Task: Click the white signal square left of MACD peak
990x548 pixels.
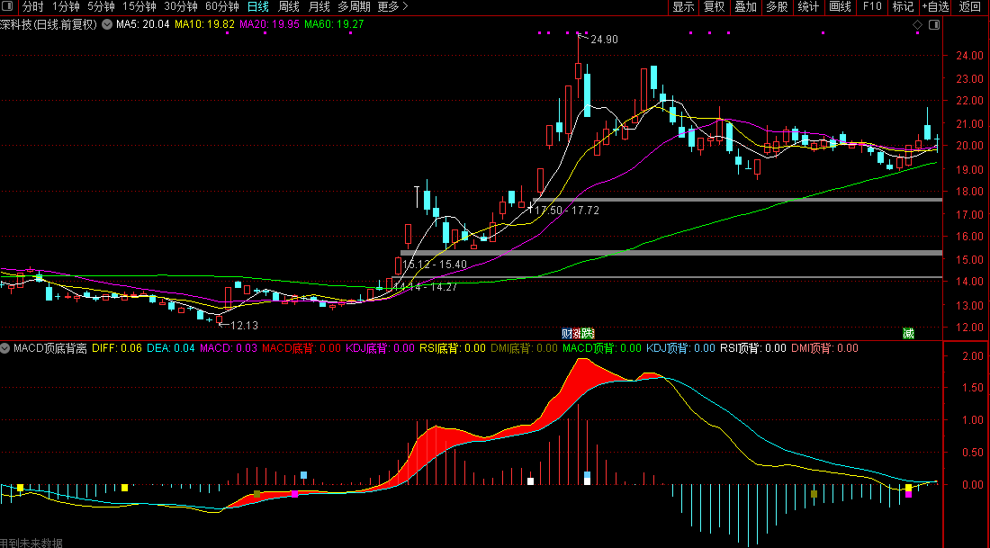Action: [530, 481]
